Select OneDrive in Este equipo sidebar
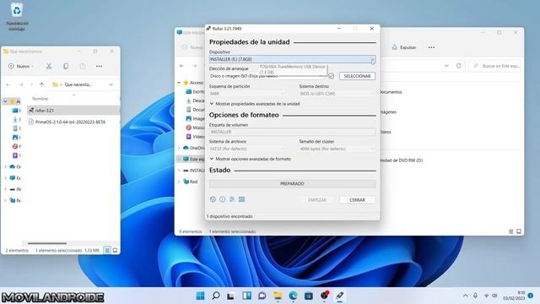Screen dimensions: 540x304 (194, 148)
